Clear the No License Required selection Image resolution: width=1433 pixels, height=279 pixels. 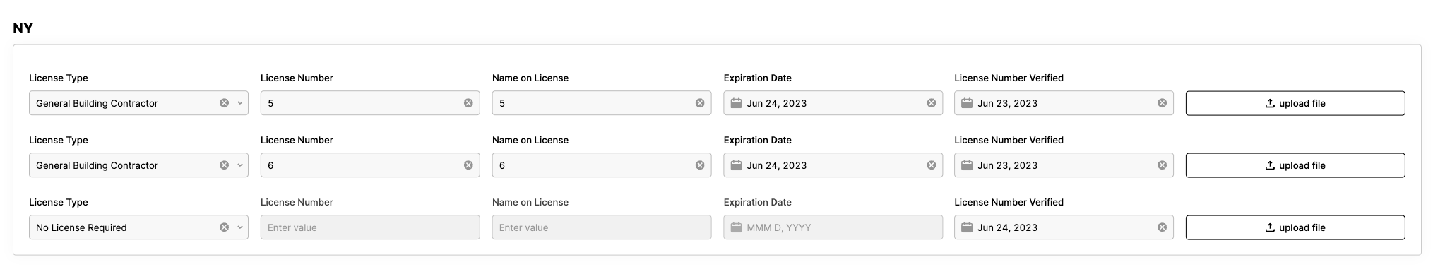click(224, 227)
